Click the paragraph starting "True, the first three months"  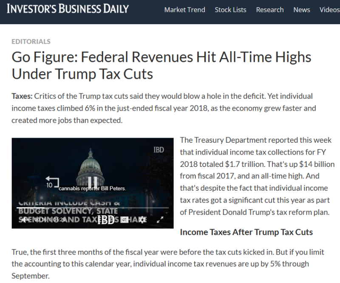(168, 264)
